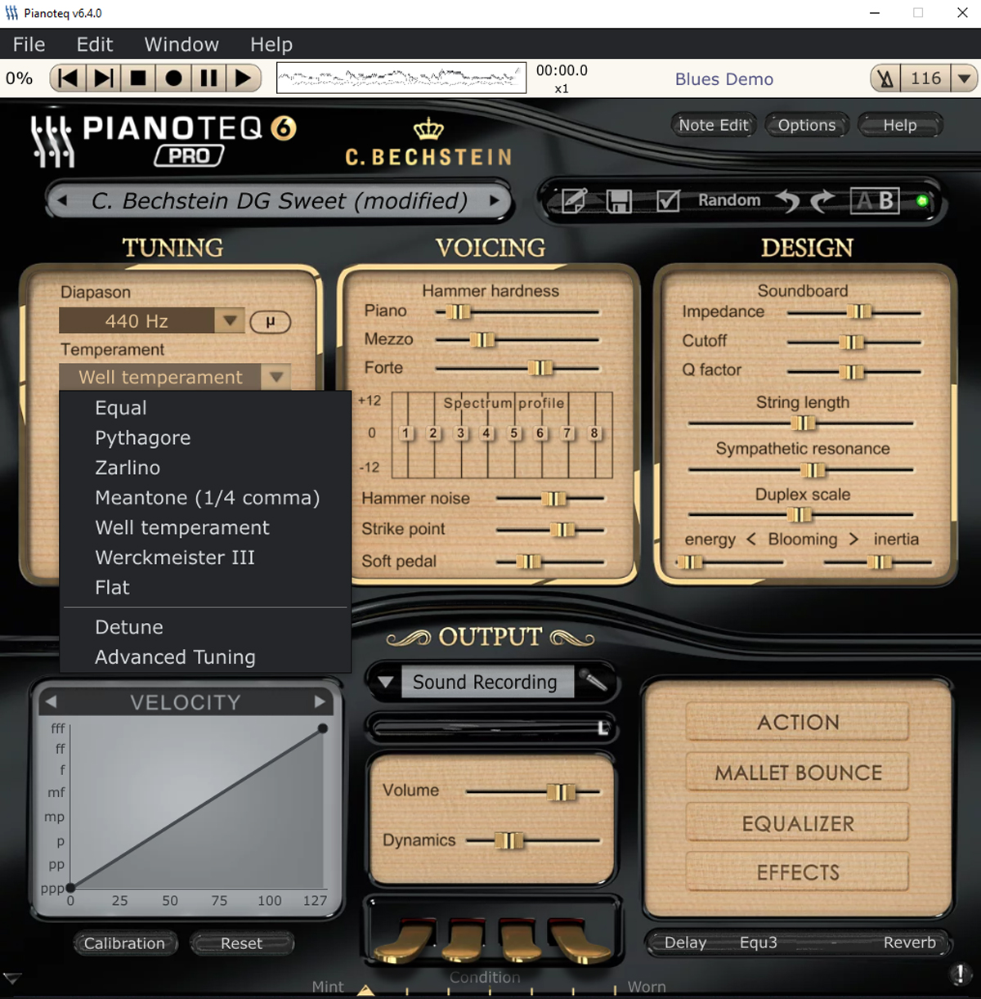Select Meantone (1/4 comma) temperament

206,498
